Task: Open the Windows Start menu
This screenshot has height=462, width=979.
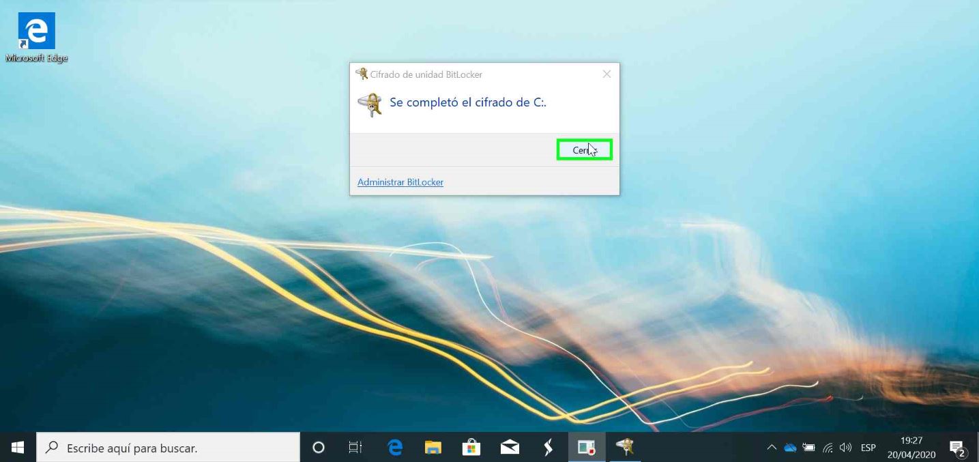Action: tap(18, 448)
